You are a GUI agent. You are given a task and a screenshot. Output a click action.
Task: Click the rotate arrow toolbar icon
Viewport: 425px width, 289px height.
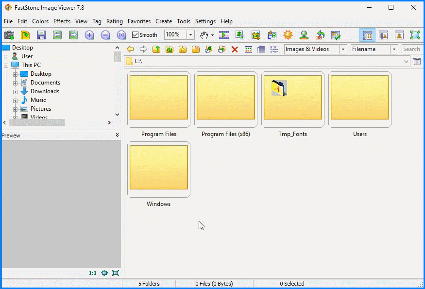tap(320, 35)
